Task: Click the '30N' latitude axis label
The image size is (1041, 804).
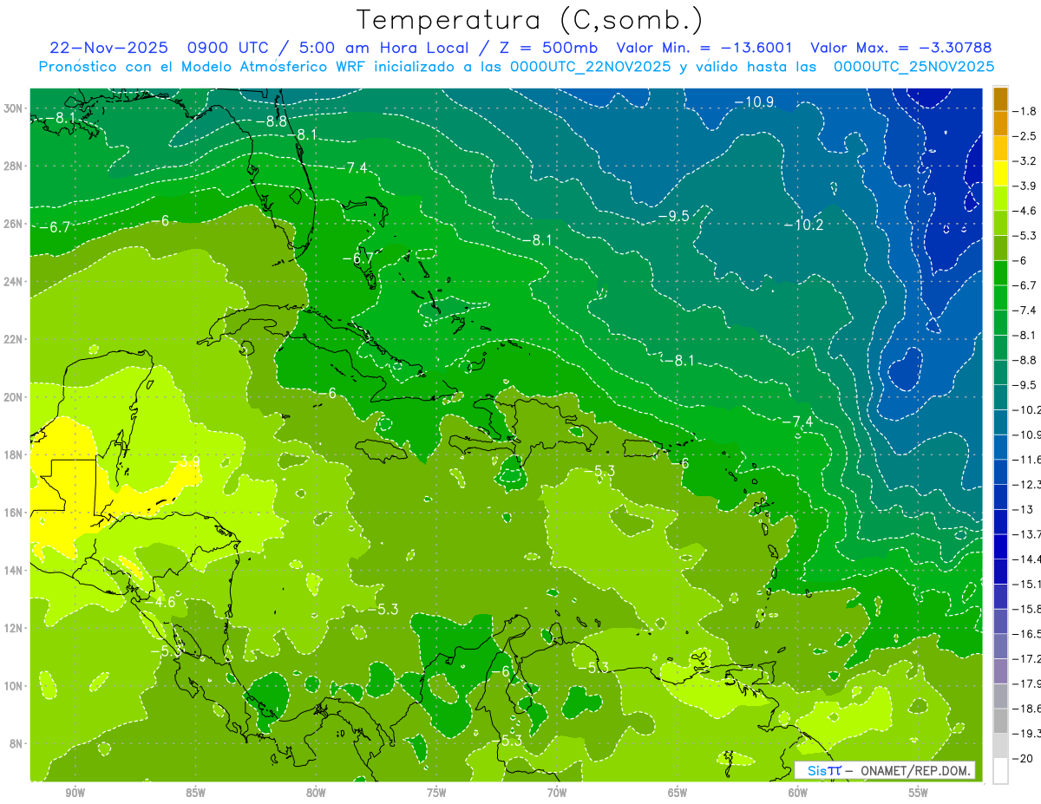Action: tap(14, 108)
